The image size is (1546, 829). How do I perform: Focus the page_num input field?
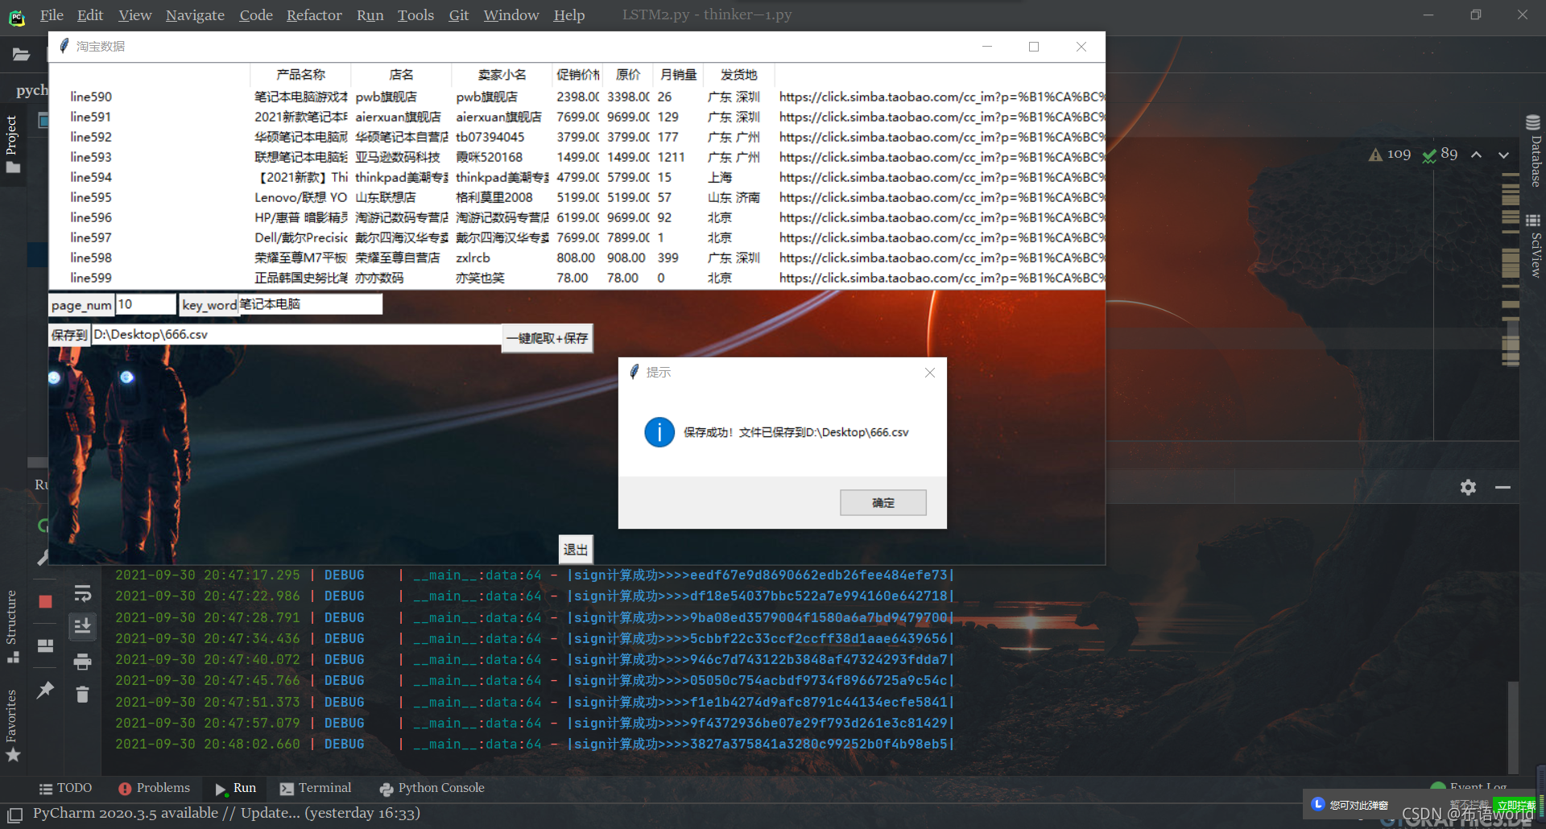coord(146,304)
